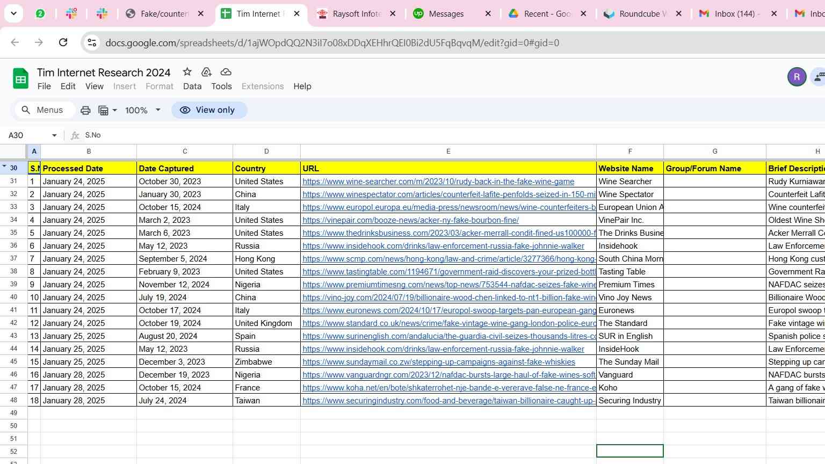The width and height of the screenshot is (825, 464).
Task: Open the scmp.com Hong Kong link
Action: click(449, 259)
